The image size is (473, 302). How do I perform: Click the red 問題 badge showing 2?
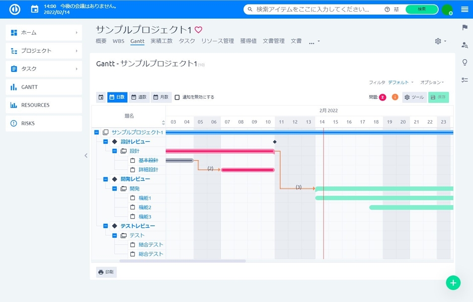click(x=381, y=97)
